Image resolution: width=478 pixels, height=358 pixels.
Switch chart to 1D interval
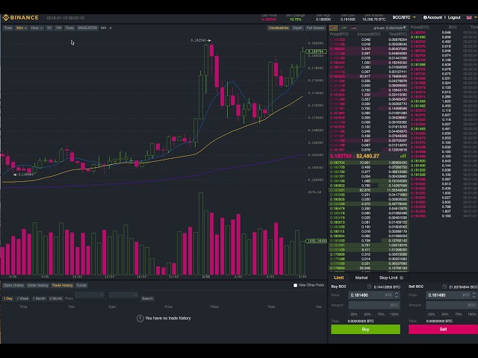pos(49,28)
